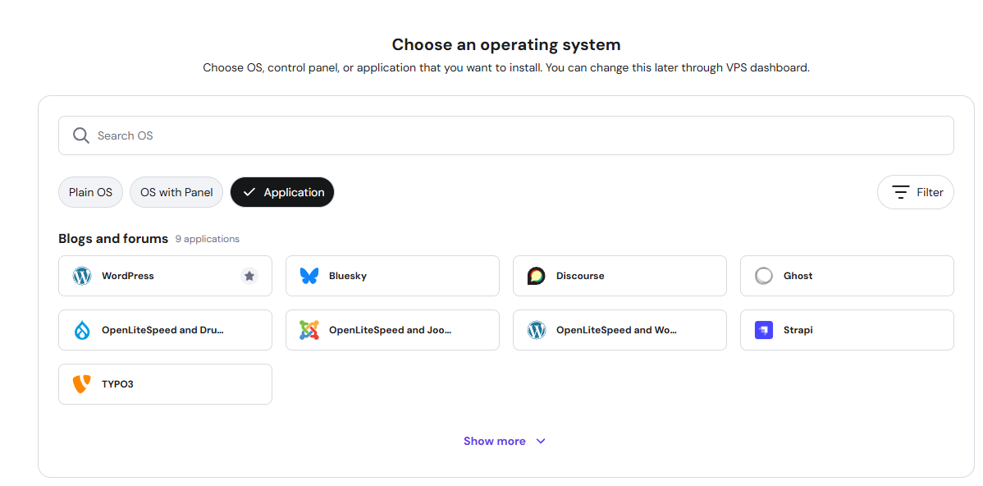Click the Joomla logo icon
The height and width of the screenshot is (486, 983).
pos(309,330)
